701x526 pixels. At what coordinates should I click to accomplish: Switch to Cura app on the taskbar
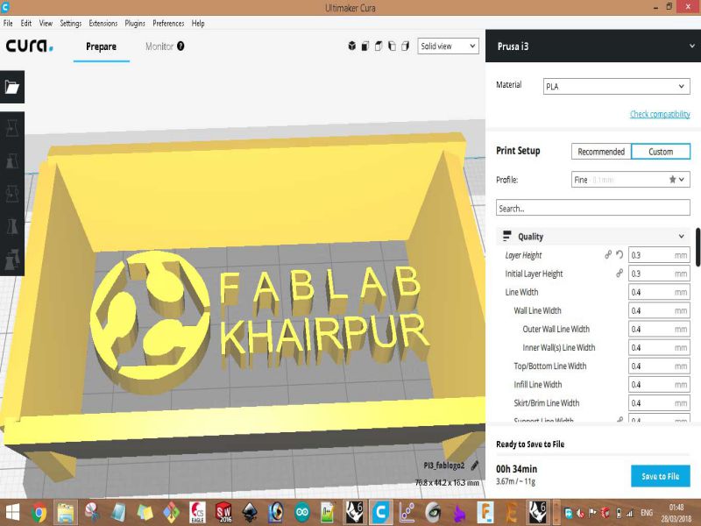(x=381, y=512)
